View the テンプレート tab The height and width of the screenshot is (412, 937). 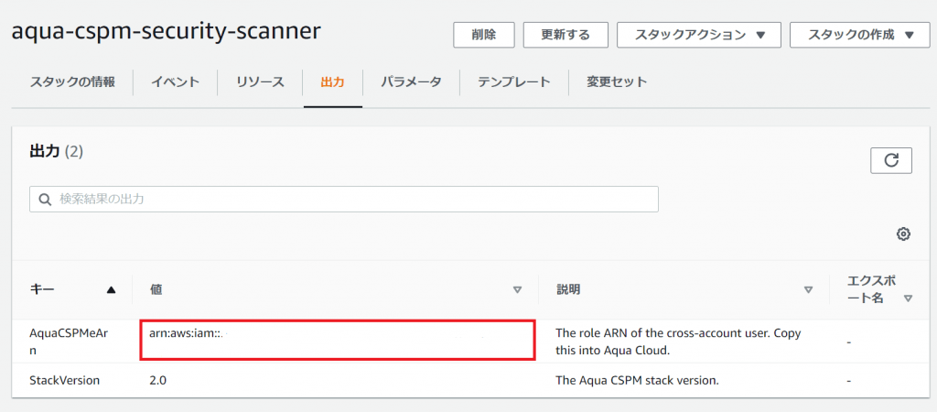pyautogui.click(x=514, y=81)
